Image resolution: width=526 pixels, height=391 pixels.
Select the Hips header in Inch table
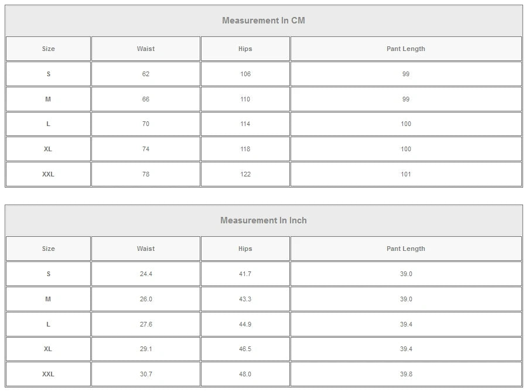click(245, 249)
